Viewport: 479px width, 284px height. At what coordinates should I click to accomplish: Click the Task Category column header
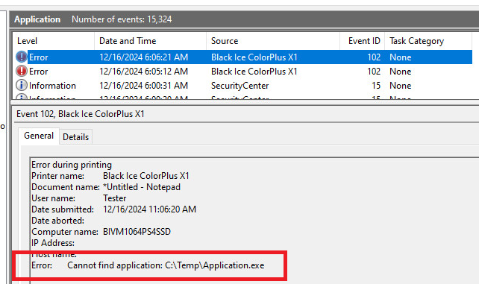click(428, 41)
